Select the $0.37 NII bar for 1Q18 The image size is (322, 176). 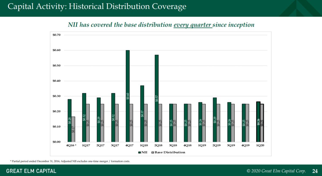[x=142, y=113]
